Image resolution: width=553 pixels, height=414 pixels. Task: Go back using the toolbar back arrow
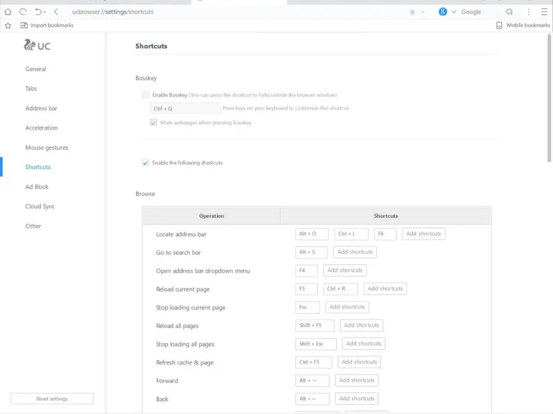(x=56, y=12)
